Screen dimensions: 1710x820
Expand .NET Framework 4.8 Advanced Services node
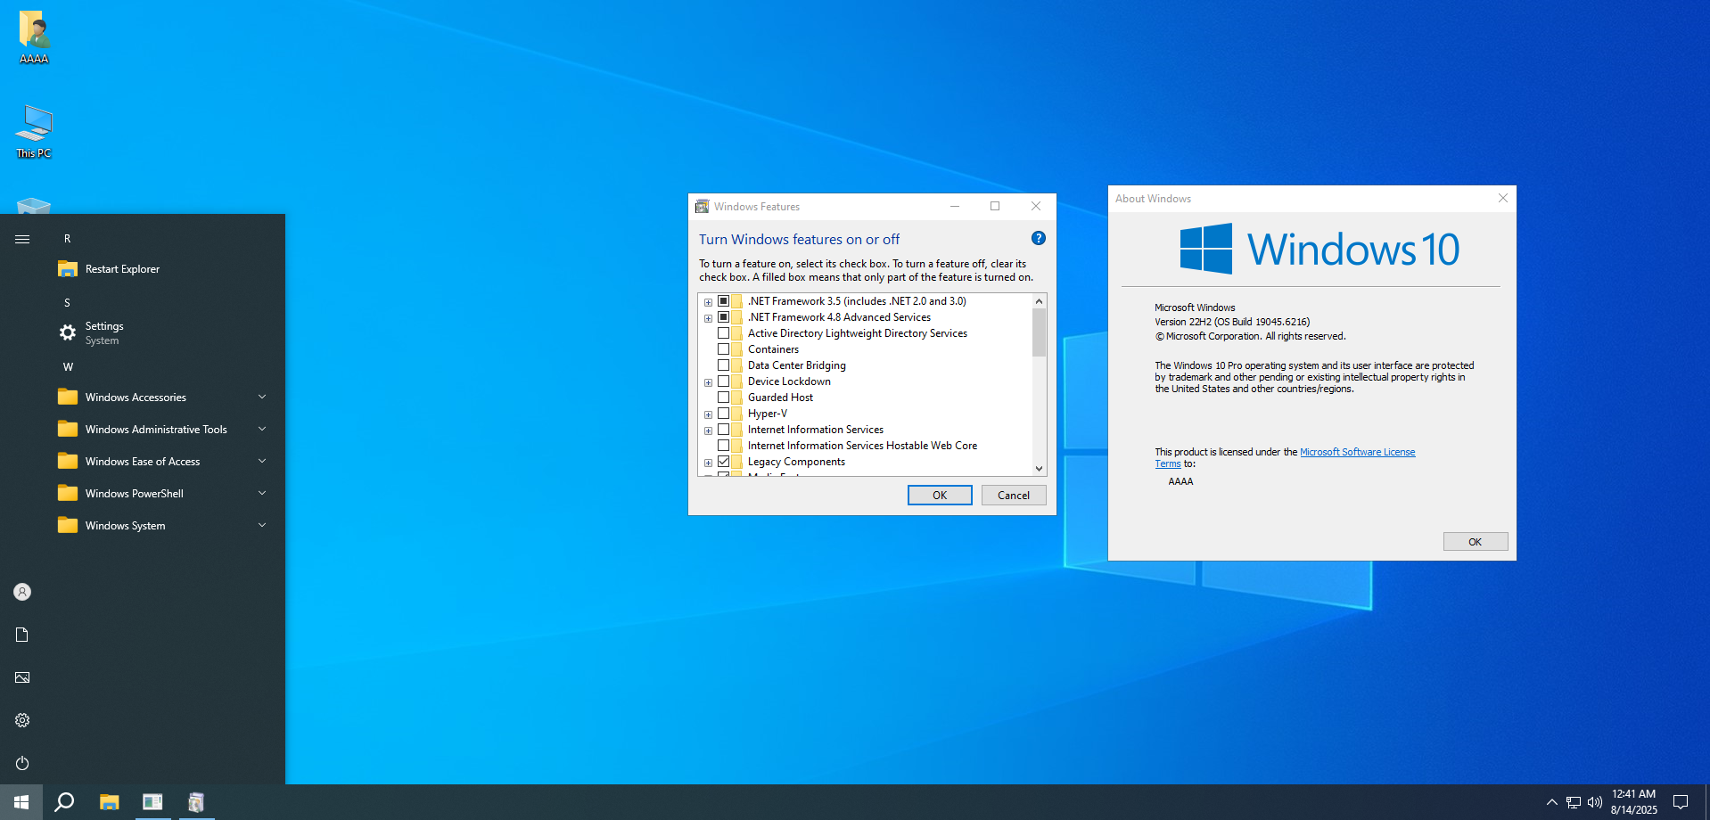pos(709,318)
